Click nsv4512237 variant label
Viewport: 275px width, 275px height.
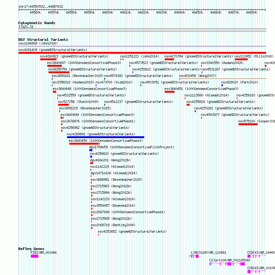pyautogui.click(x=138, y=102)
